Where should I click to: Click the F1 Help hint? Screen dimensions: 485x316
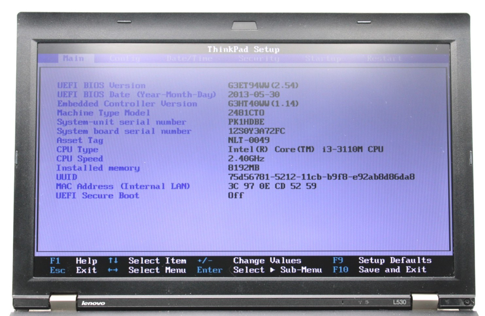click(74, 261)
